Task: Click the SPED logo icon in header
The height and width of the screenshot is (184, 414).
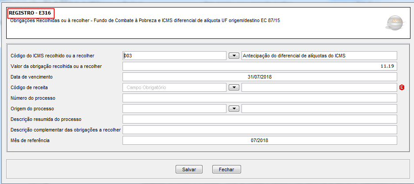Action: tap(394, 23)
